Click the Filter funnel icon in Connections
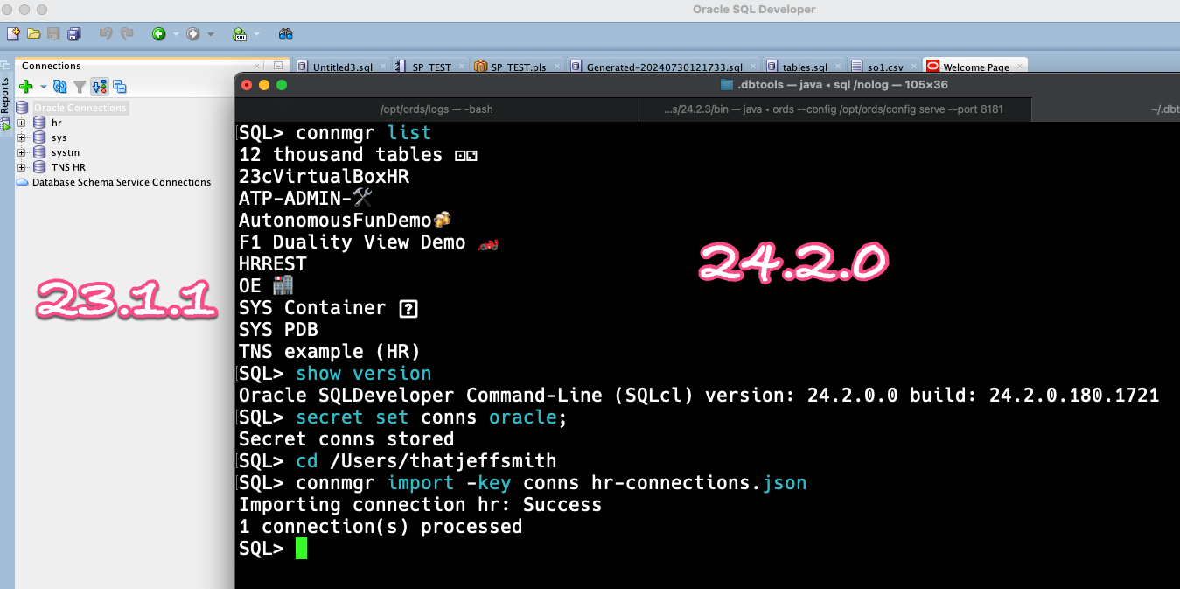The image size is (1180, 589). (x=80, y=87)
